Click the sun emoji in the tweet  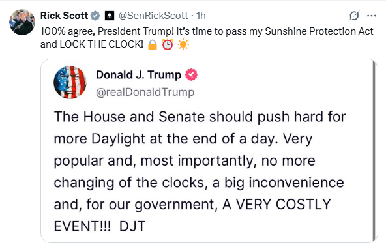(x=183, y=45)
